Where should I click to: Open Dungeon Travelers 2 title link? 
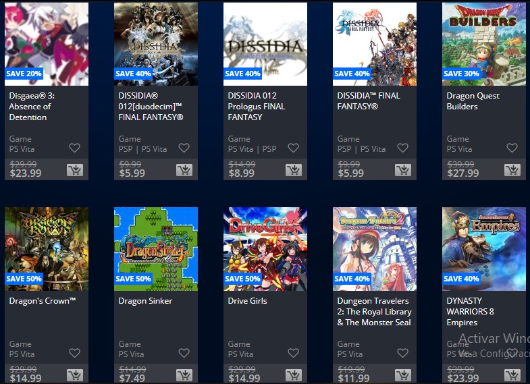[x=374, y=311]
